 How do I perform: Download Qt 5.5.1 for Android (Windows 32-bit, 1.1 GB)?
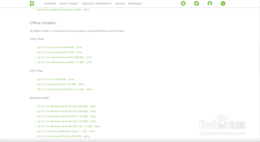pyautogui.click(x=62, y=131)
